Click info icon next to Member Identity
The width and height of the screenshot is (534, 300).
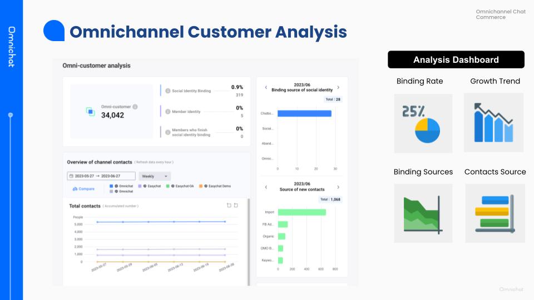(x=168, y=112)
